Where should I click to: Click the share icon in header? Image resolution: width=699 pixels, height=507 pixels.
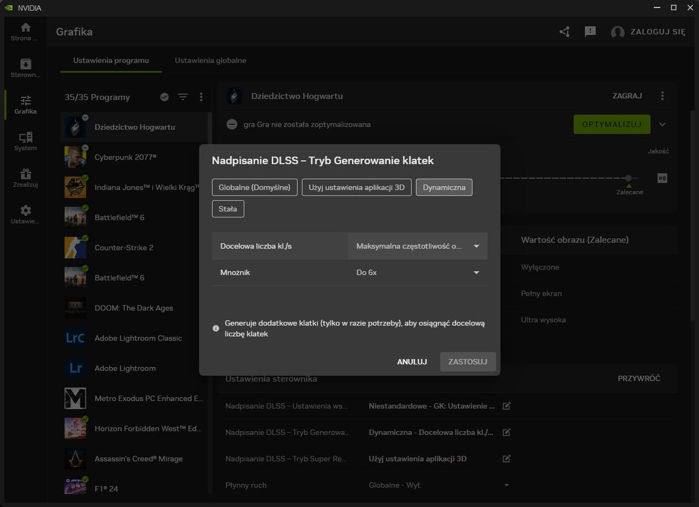point(565,32)
